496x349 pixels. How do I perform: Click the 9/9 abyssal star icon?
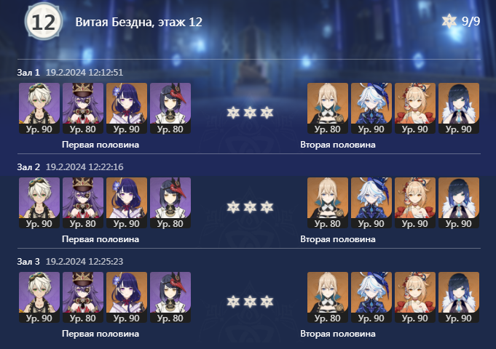click(x=449, y=21)
